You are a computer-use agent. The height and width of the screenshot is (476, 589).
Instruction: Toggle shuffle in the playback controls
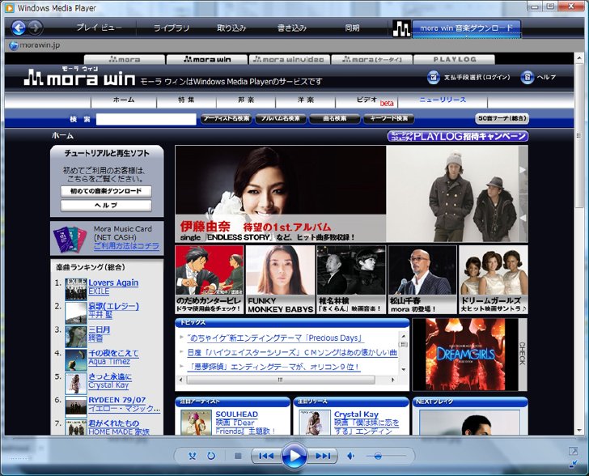193,456
